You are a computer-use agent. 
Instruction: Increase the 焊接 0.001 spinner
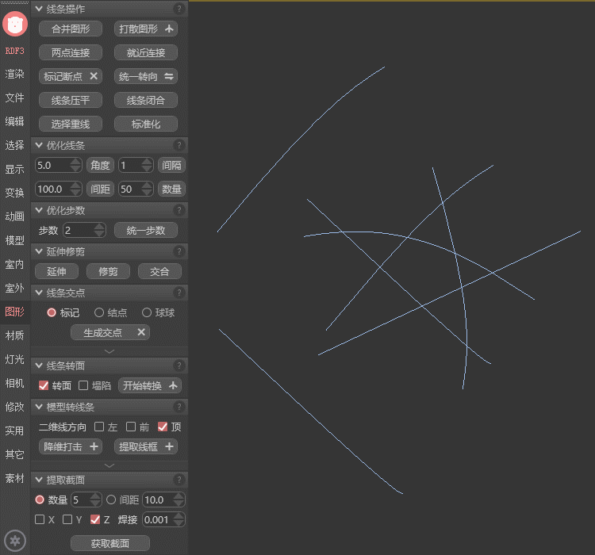click(178, 516)
